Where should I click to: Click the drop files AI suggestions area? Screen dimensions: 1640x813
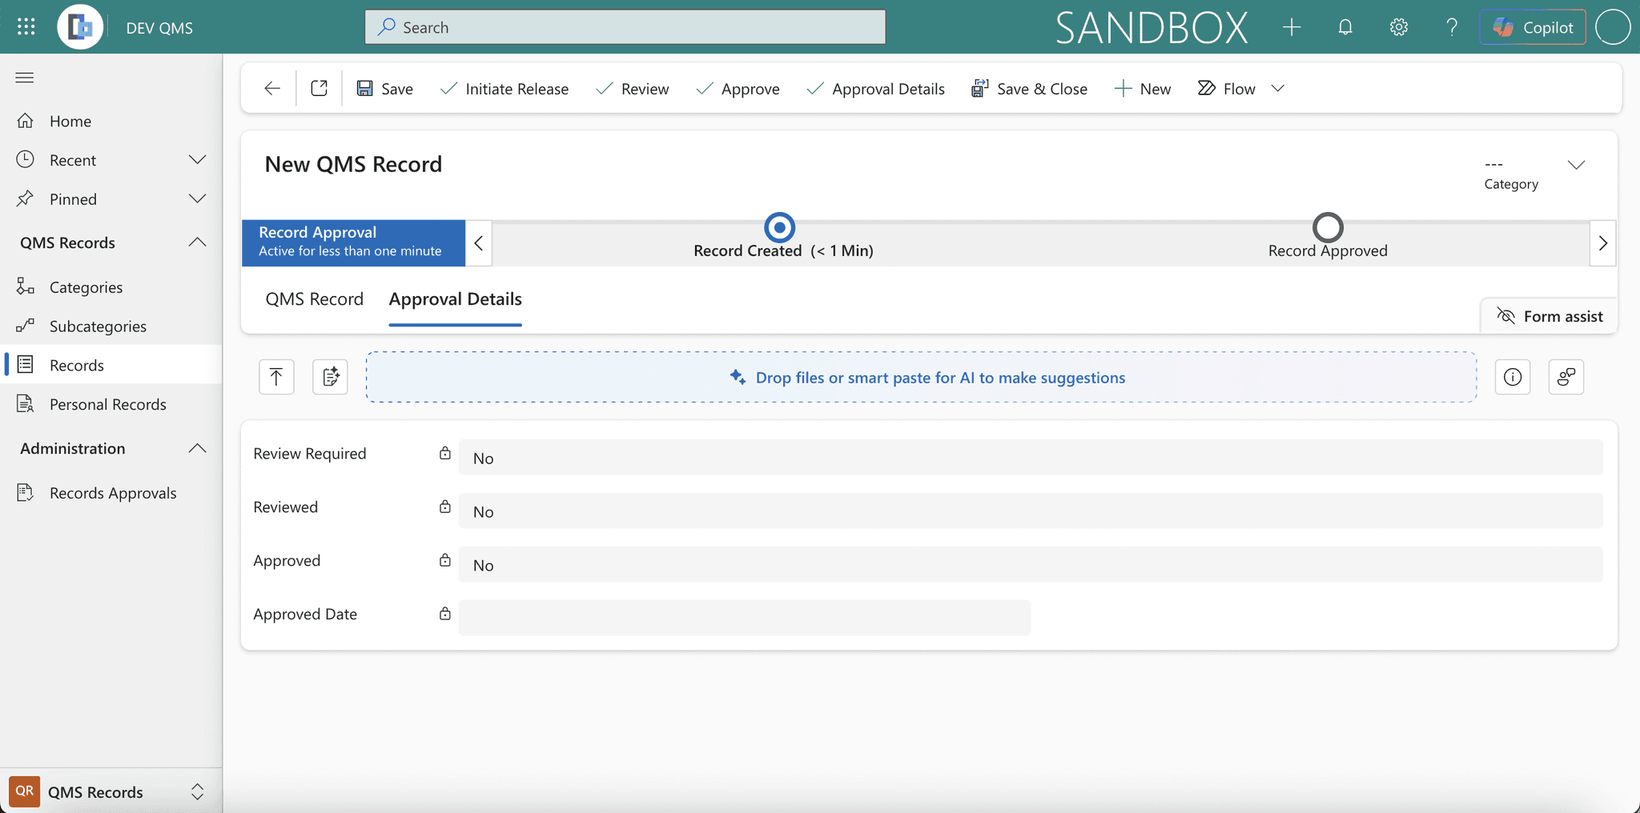tap(922, 377)
